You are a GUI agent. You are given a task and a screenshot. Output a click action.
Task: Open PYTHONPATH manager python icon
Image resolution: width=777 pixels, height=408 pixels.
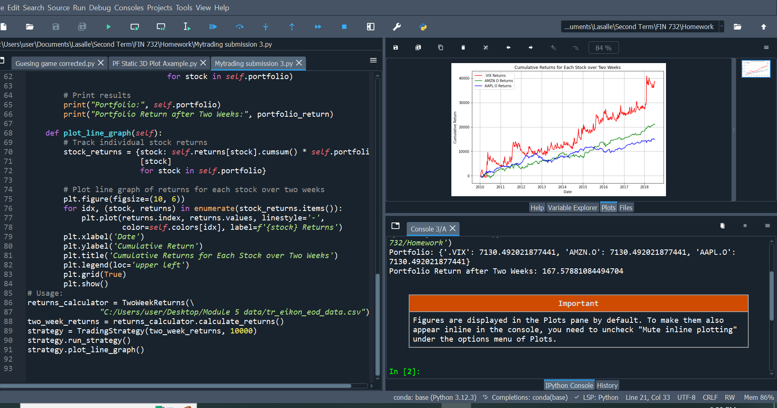point(423,27)
